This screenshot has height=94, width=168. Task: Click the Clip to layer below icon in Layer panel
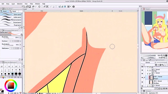point(156,65)
